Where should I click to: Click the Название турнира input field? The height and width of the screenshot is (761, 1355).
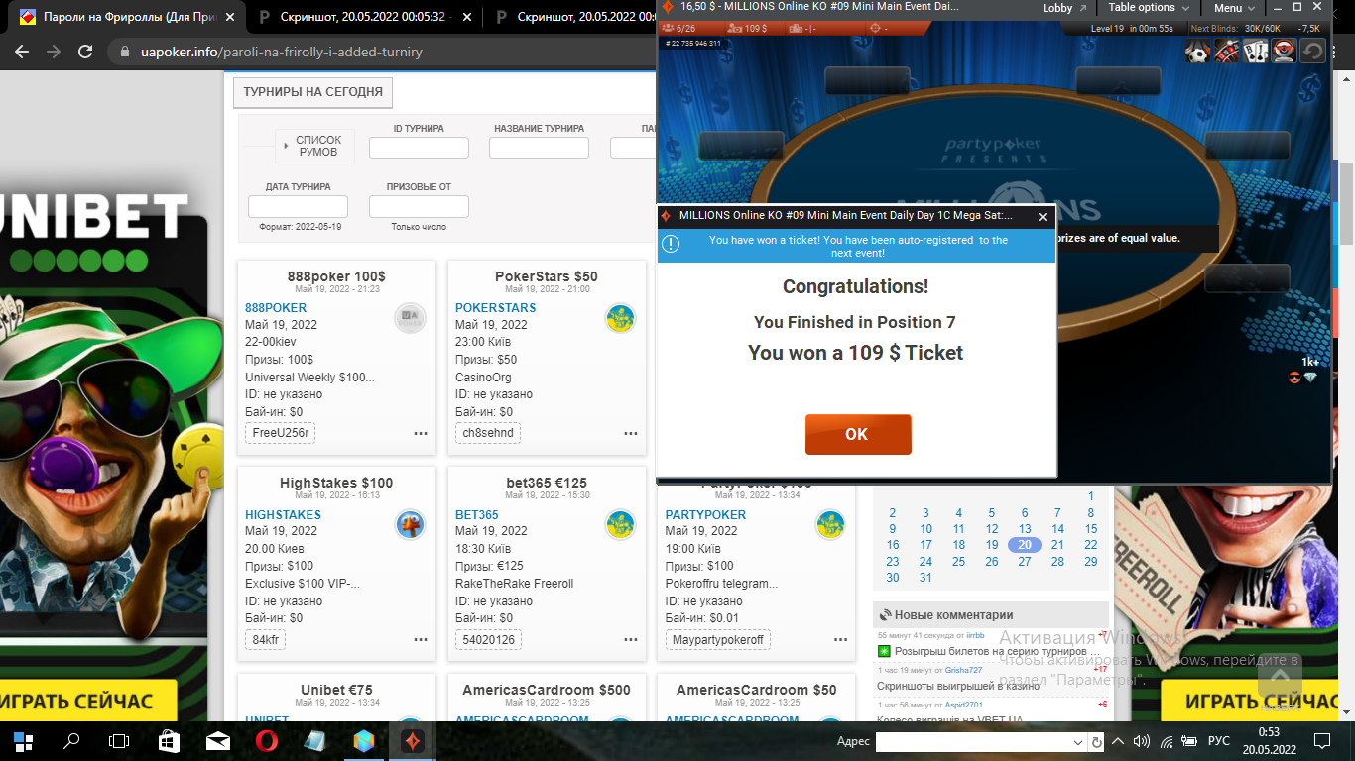pyautogui.click(x=539, y=148)
